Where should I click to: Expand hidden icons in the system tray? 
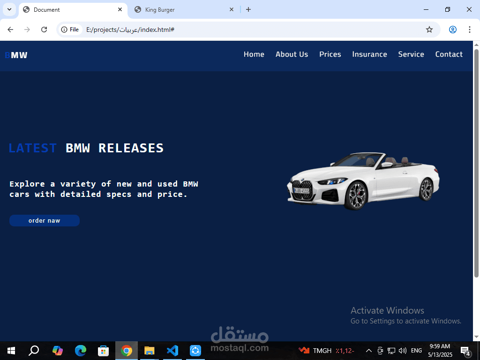tap(368, 351)
